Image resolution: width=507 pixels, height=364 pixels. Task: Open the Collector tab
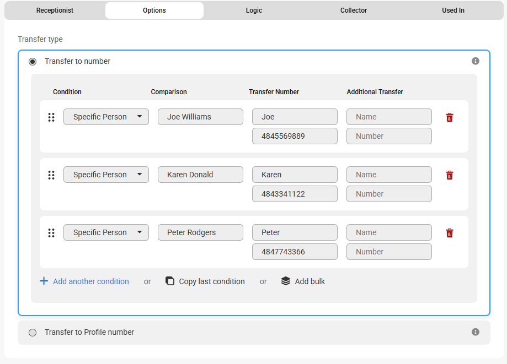[354, 10]
